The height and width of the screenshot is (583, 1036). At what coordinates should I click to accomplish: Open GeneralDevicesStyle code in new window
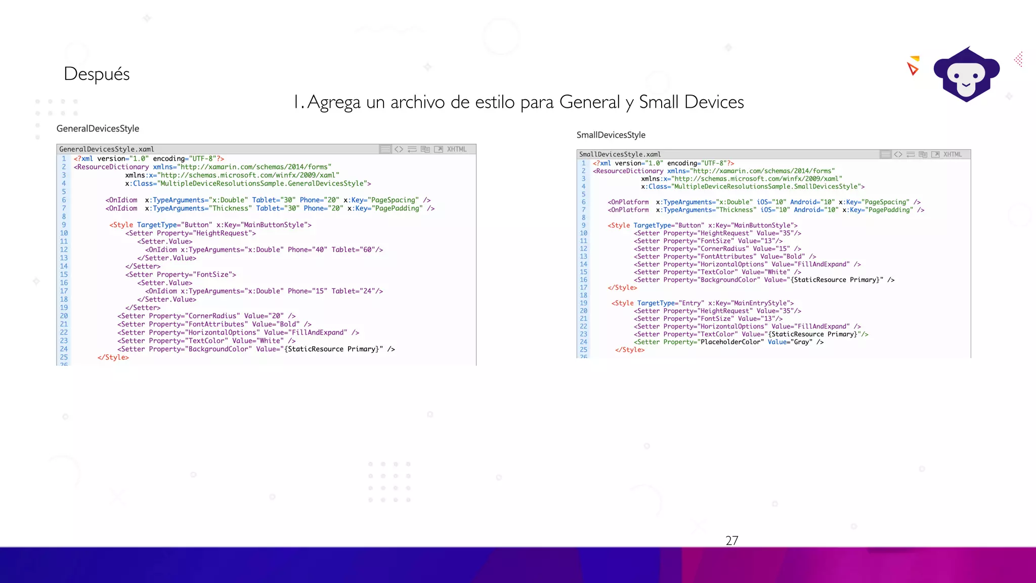coord(438,149)
